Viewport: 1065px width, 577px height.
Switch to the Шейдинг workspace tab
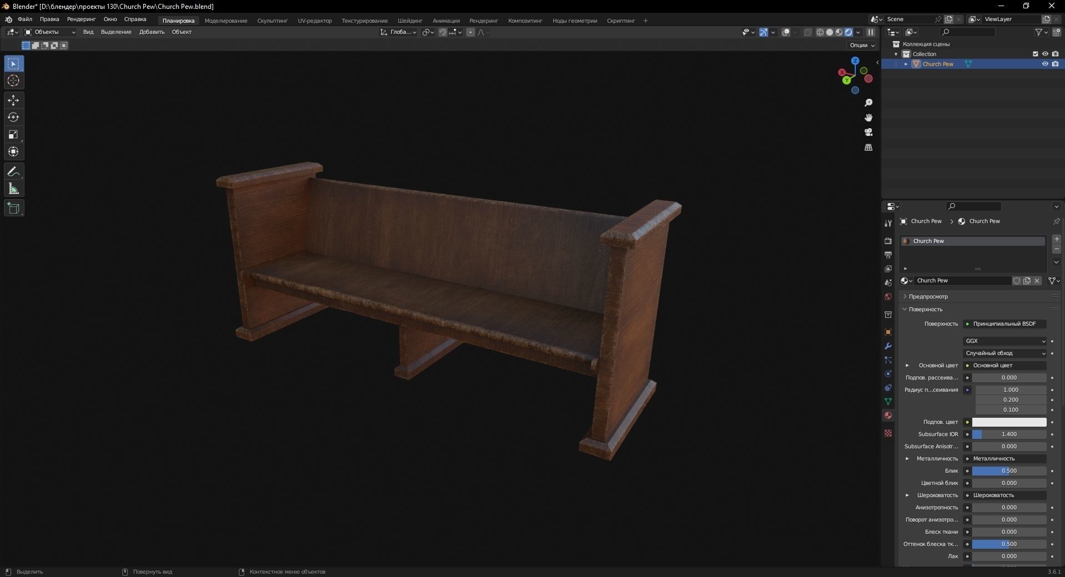click(x=410, y=21)
